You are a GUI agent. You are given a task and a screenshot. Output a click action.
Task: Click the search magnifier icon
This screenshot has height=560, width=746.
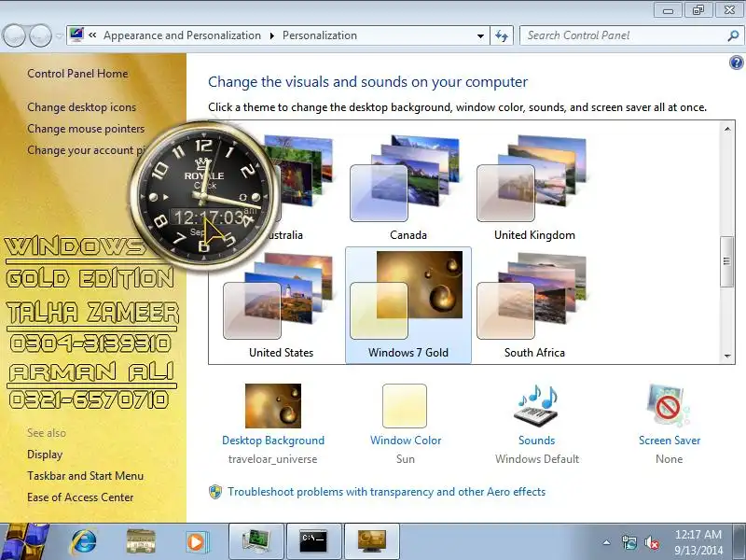733,35
